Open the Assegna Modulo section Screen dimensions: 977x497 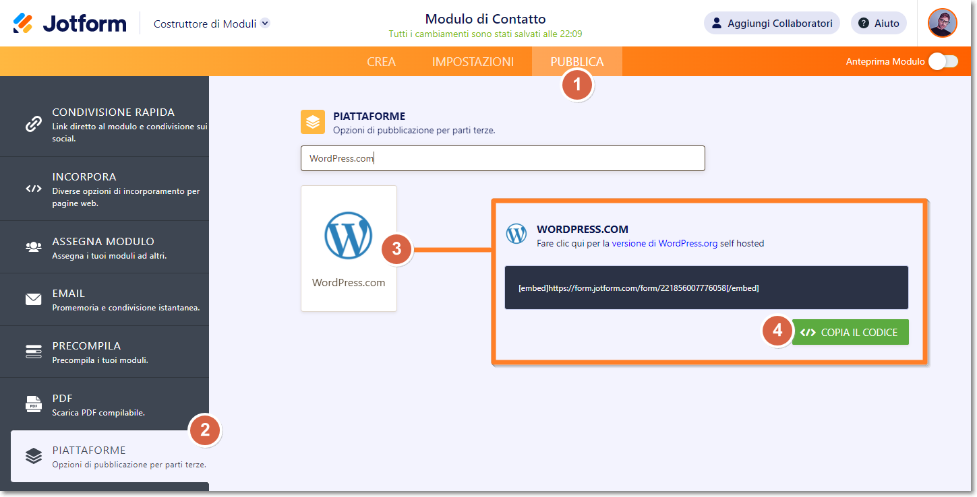[x=105, y=246]
